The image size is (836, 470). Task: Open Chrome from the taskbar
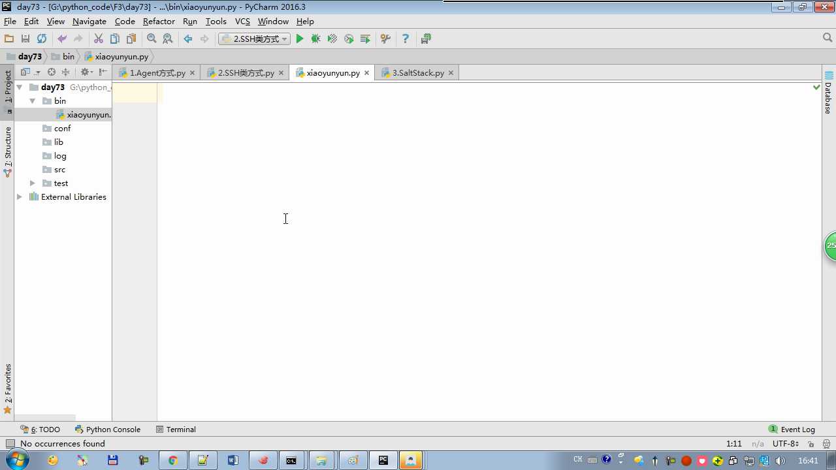tap(172, 460)
